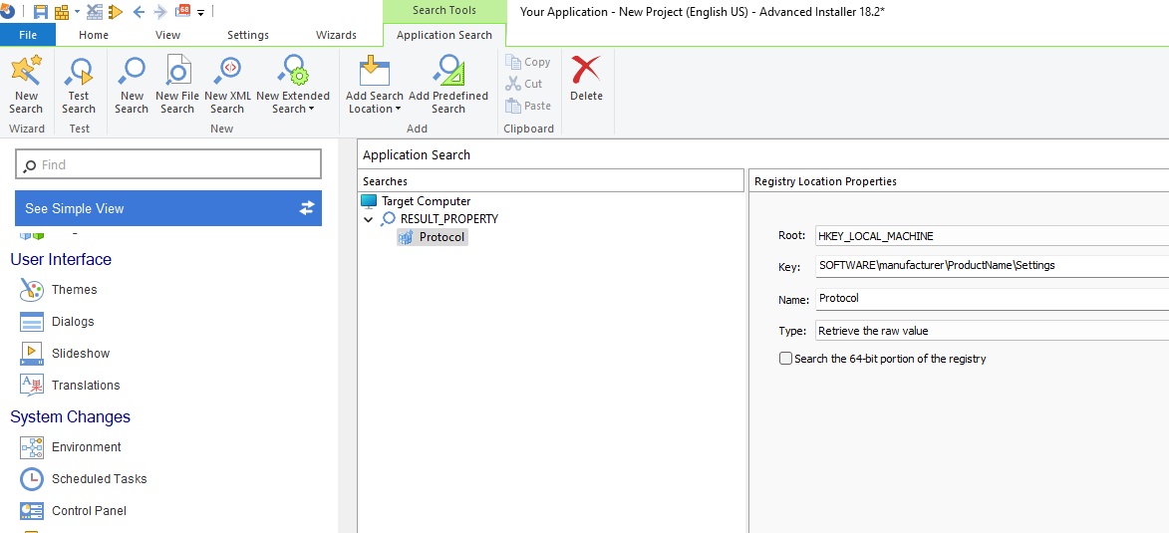Viewport: 1169px width, 533px height.
Task: Collapse the RESULT_PROPERTY tree node
Action: coord(369,219)
